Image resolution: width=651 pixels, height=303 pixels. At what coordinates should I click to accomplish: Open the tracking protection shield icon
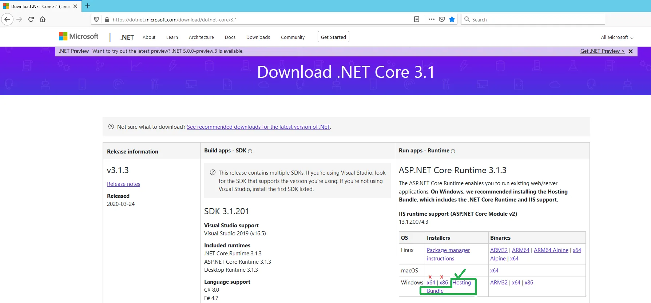(x=96, y=19)
